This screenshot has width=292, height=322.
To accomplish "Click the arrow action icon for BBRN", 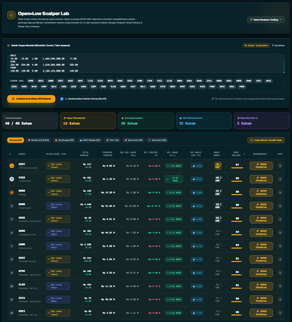I will tap(280, 192).
